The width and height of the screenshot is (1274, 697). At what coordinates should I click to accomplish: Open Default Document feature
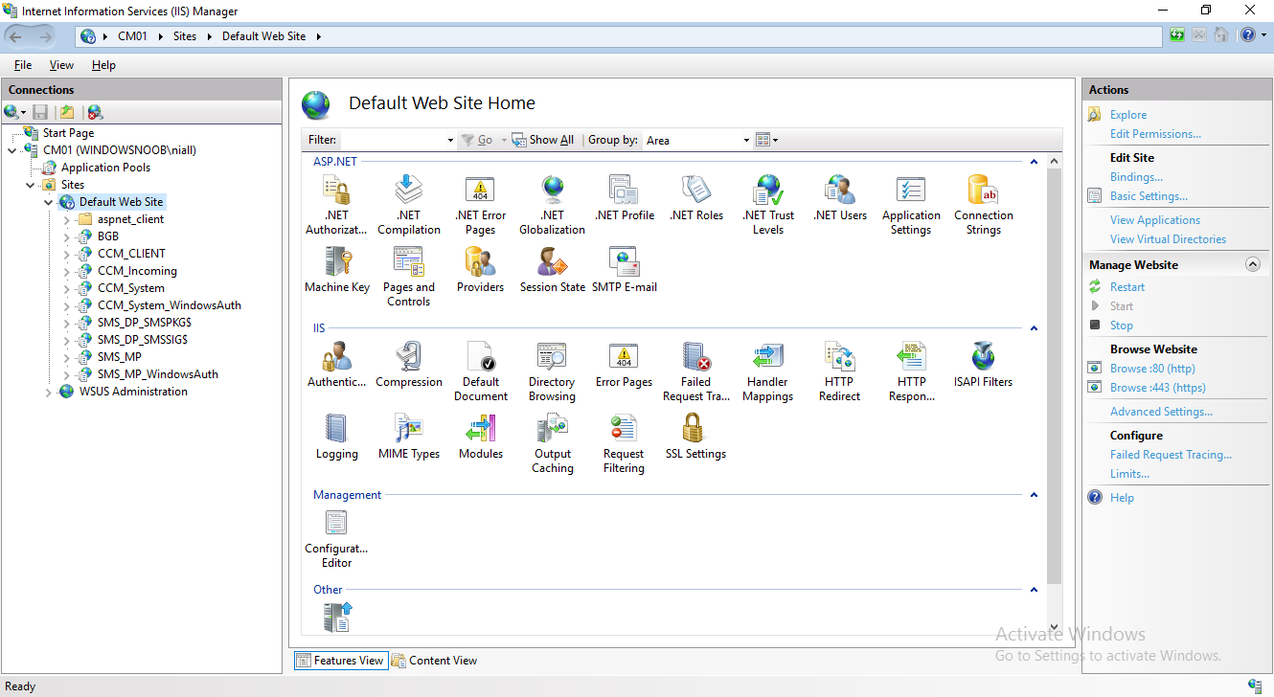(481, 371)
